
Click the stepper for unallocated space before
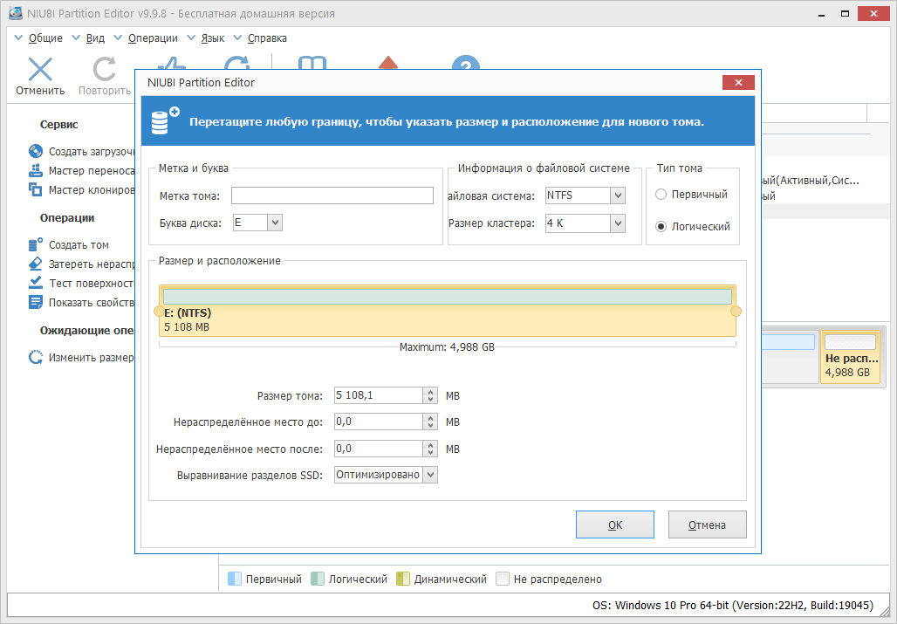[431, 422]
